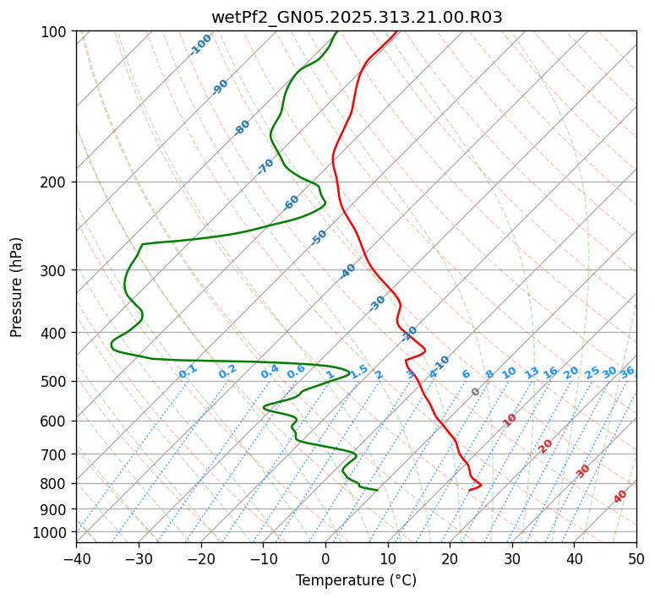This screenshot has width=655, height=598.
Task: Click the Temperature (°C) x-axis label
Action: click(356, 581)
